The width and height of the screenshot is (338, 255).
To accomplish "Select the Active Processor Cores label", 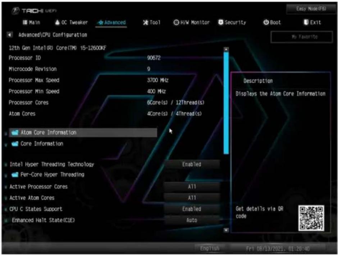I will pos(38,187).
